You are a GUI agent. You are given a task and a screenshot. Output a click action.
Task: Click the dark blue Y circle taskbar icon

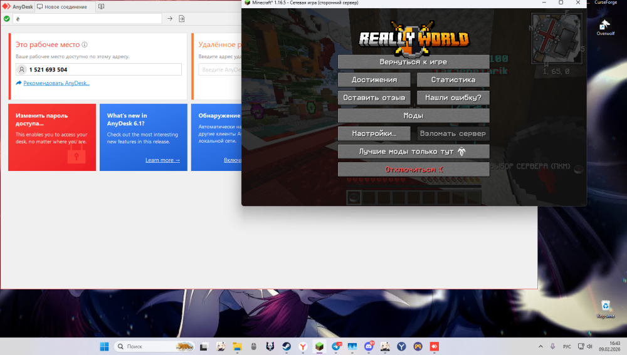pos(401,347)
